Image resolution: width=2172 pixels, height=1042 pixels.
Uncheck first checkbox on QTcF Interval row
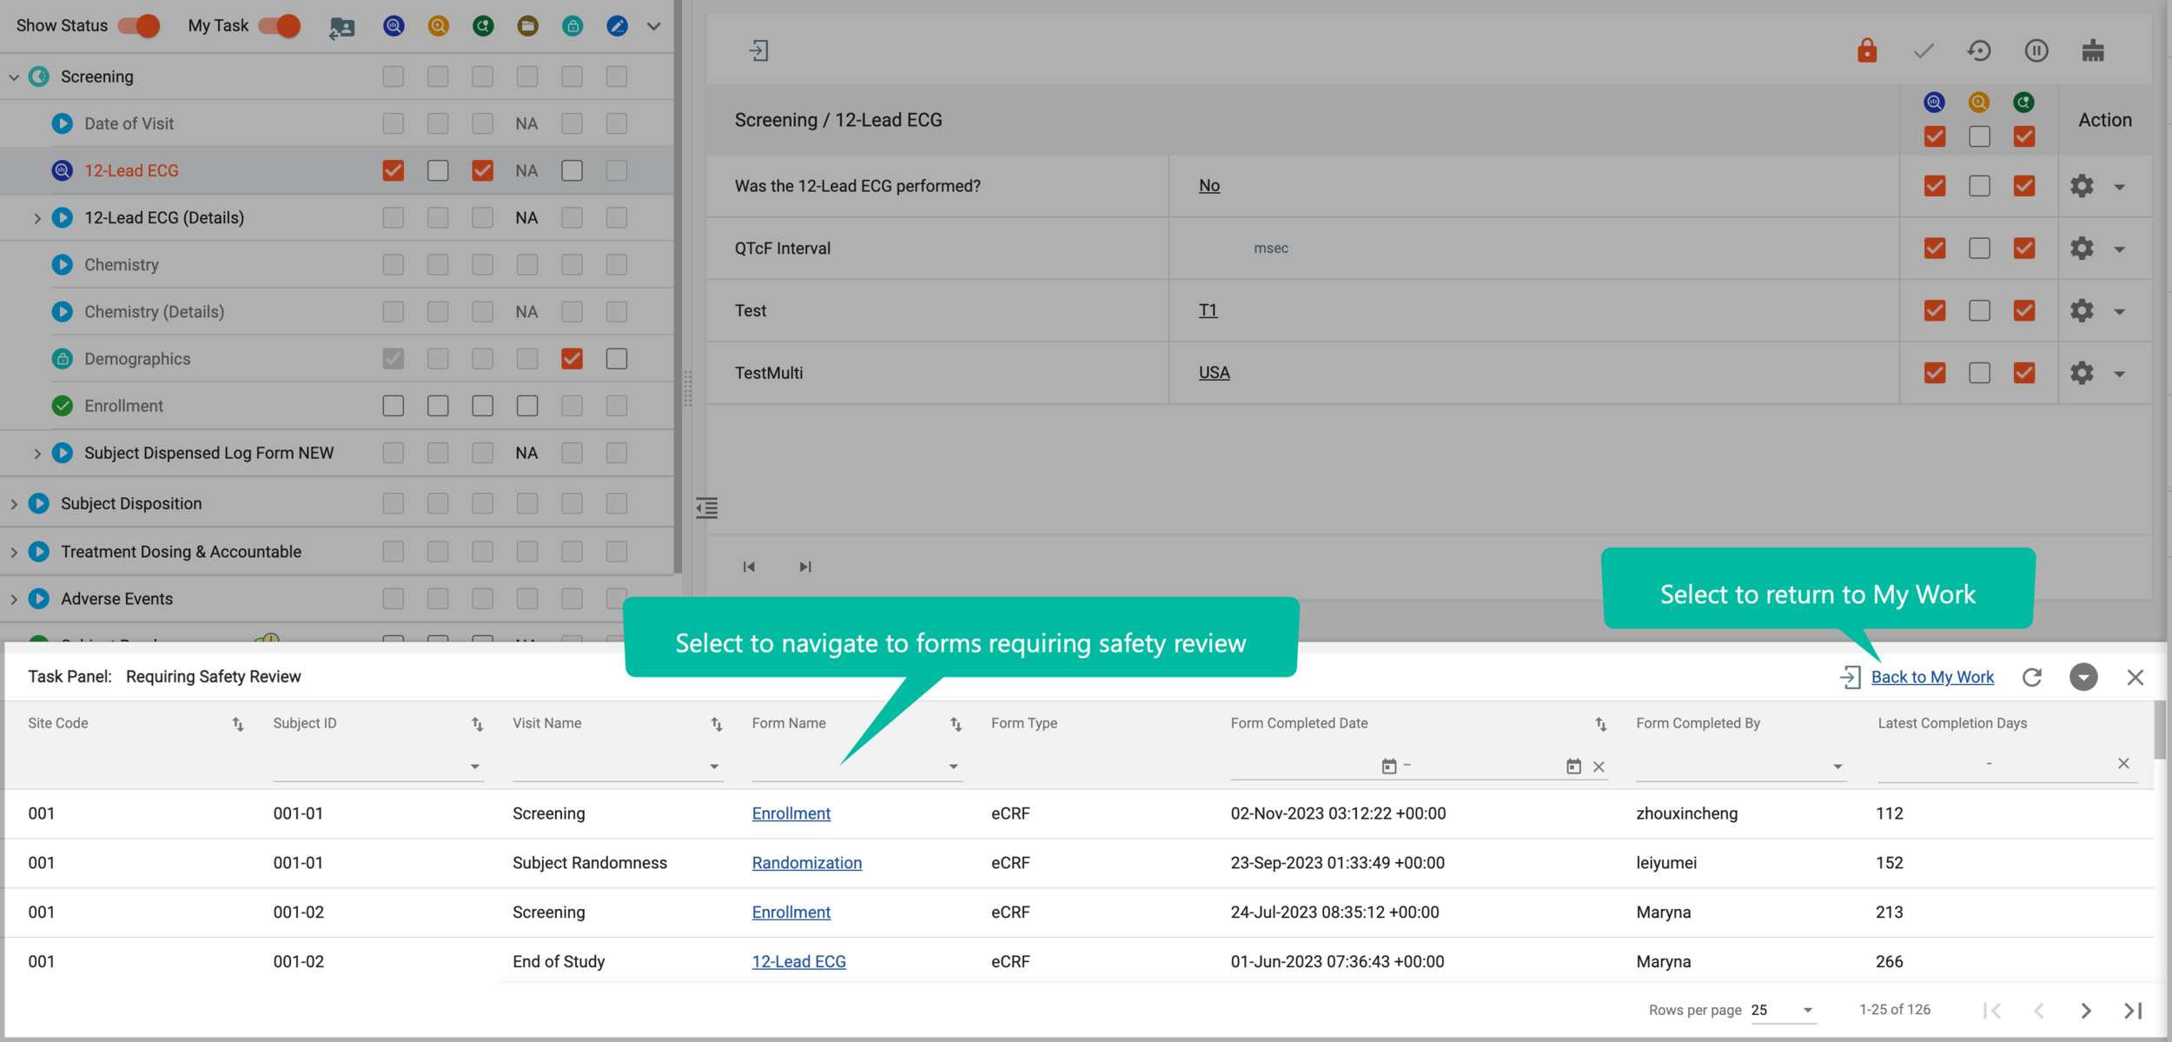(x=1935, y=248)
